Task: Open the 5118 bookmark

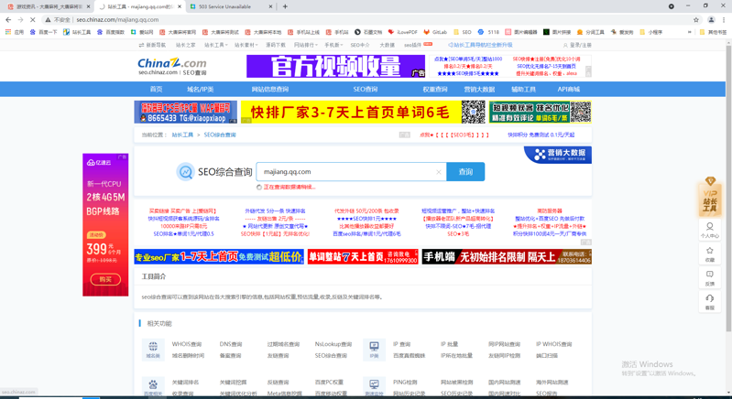Action: [489, 32]
